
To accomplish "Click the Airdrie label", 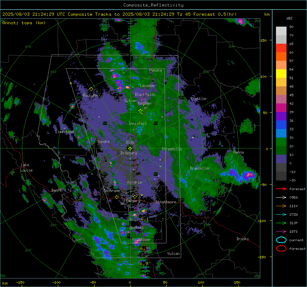I will pos(134,182).
